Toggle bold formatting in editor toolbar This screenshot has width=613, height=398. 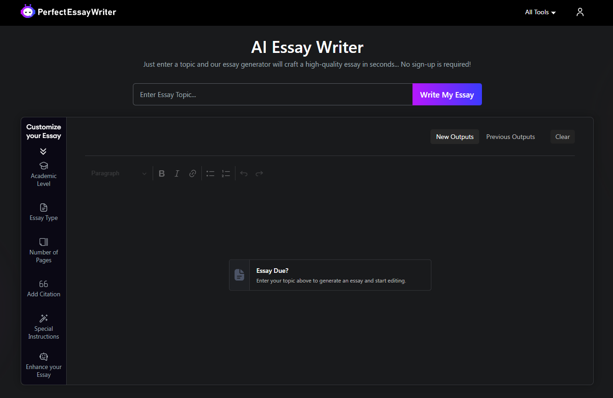[x=162, y=173]
